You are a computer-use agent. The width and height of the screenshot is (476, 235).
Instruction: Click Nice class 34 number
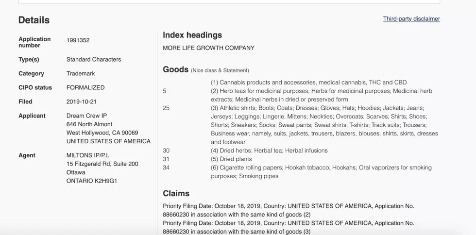click(166, 168)
